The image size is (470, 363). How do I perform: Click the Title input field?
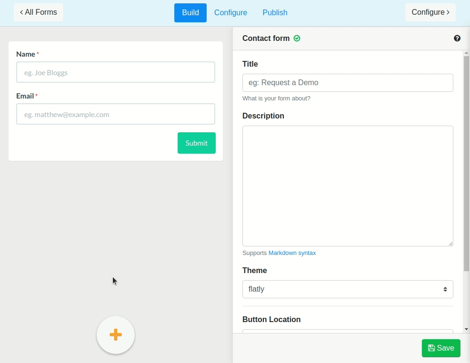click(x=348, y=82)
